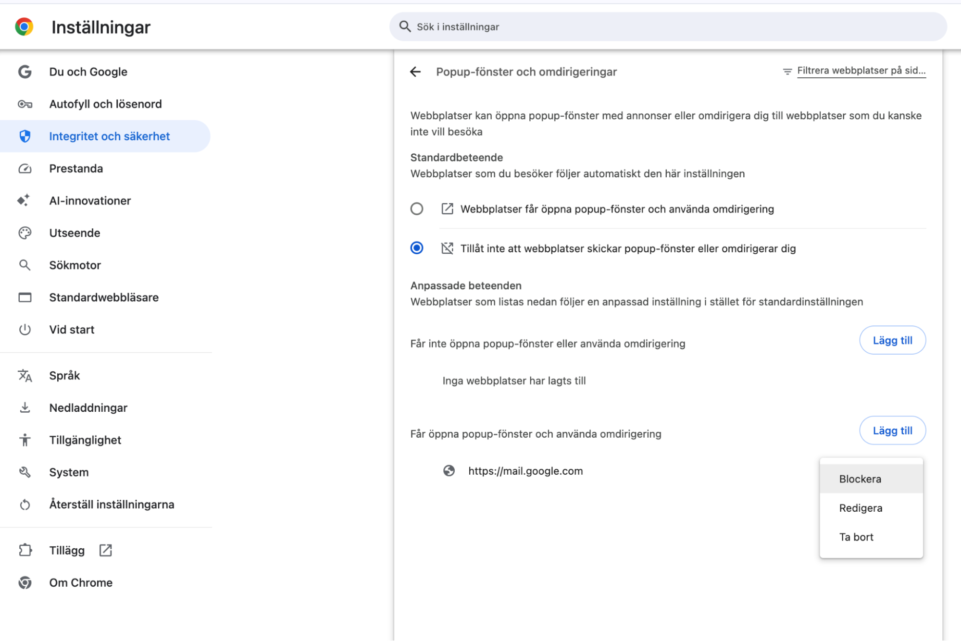961x641 pixels.
Task: Click the wrench icon for System
Action: (x=25, y=472)
